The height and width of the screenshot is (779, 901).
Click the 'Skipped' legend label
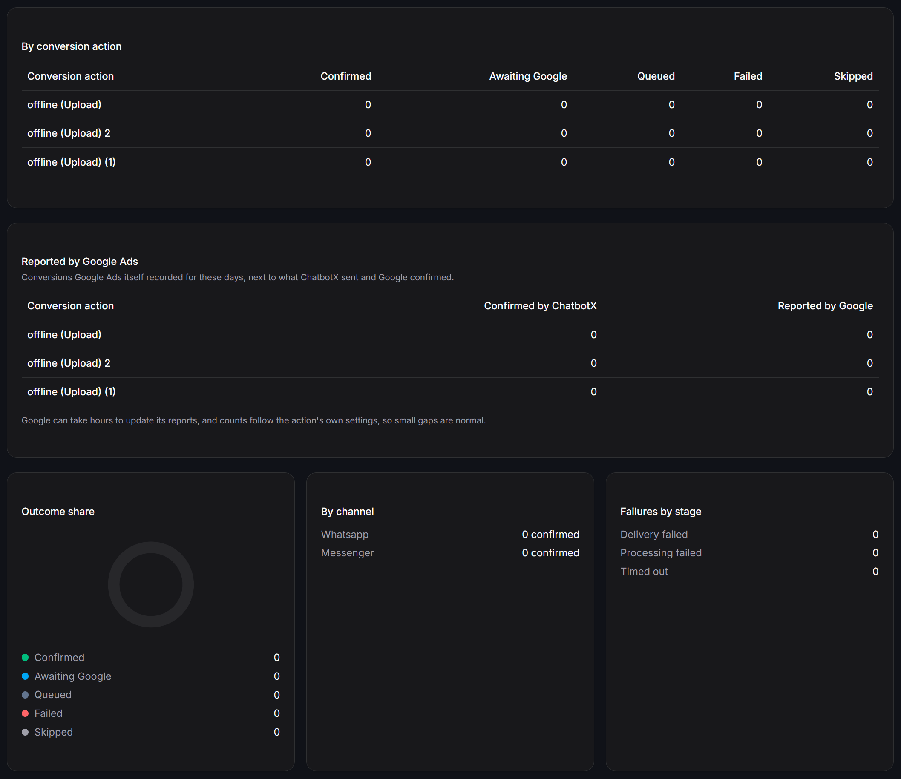click(x=54, y=732)
